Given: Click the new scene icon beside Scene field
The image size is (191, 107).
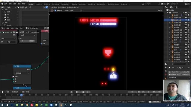Looking at the screenshot, I should point(162,4).
